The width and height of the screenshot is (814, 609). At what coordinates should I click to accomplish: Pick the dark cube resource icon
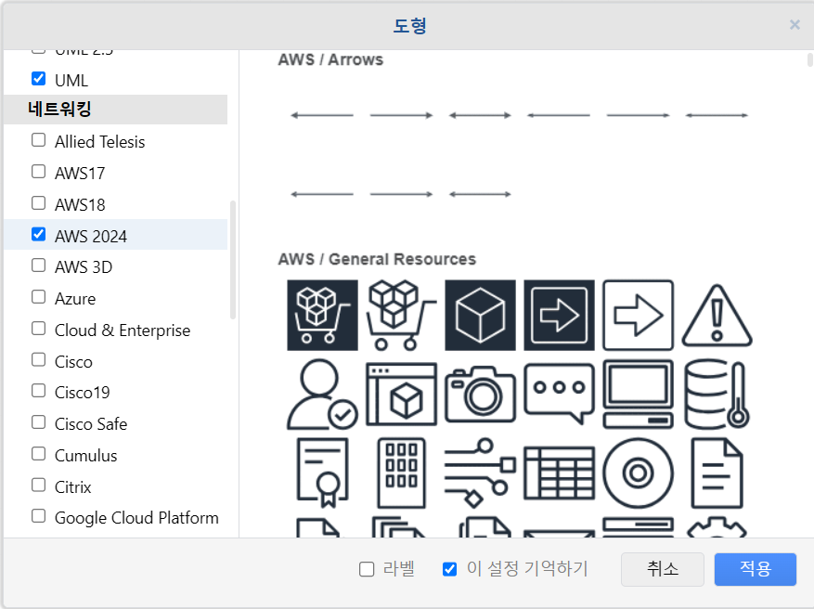pyautogui.click(x=480, y=315)
